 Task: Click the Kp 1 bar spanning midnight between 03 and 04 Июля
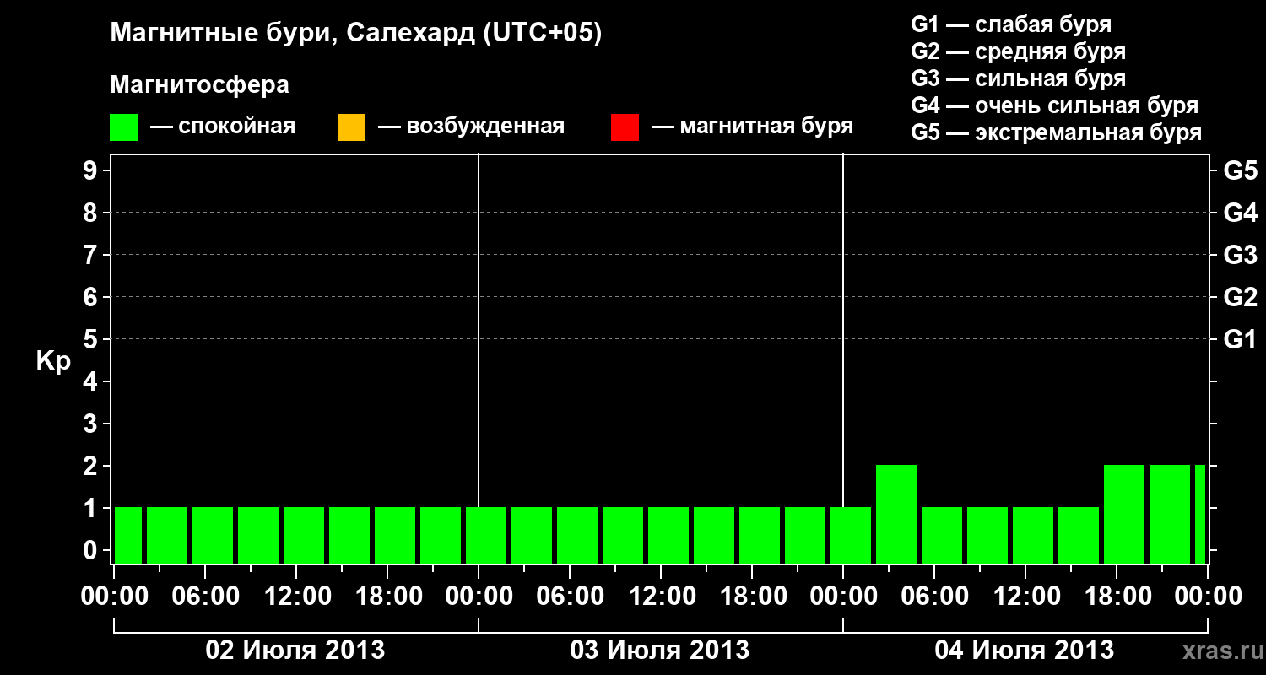(x=851, y=535)
